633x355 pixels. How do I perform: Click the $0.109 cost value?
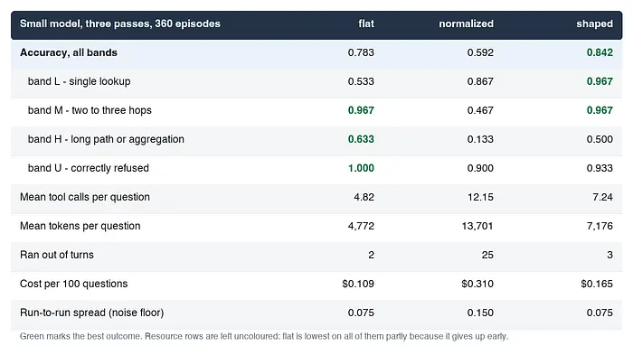tap(358, 284)
